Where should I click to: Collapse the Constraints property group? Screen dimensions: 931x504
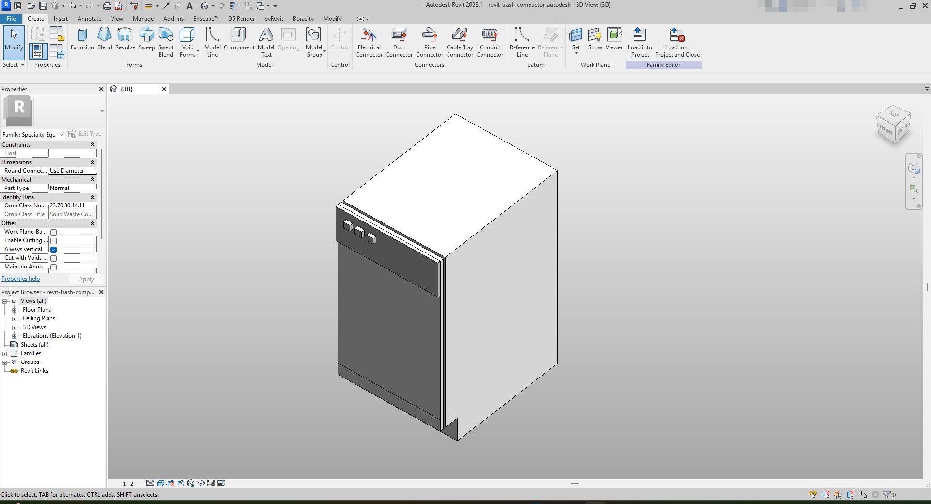click(x=92, y=145)
